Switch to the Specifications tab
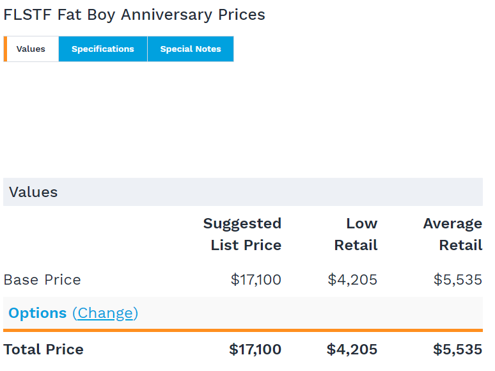Image resolution: width=495 pixels, height=371 pixels. (x=103, y=49)
